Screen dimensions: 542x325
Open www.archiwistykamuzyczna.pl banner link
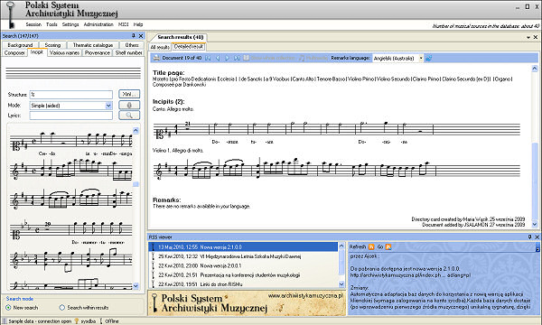point(305,295)
